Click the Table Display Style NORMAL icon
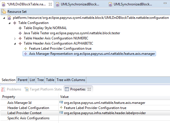This screenshot has width=170, height=123. pos(20,28)
